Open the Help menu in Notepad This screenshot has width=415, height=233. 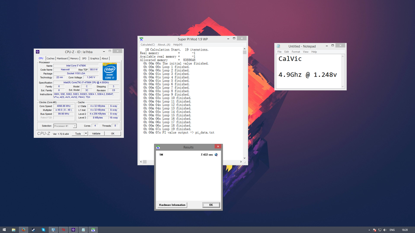pos(314,52)
